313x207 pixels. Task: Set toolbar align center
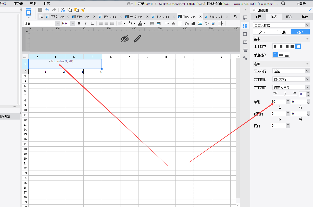pyautogui.click(x=106, y=23)
